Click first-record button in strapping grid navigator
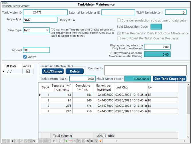The height and width of the screenshot is (144, 191). coord(41,141)
